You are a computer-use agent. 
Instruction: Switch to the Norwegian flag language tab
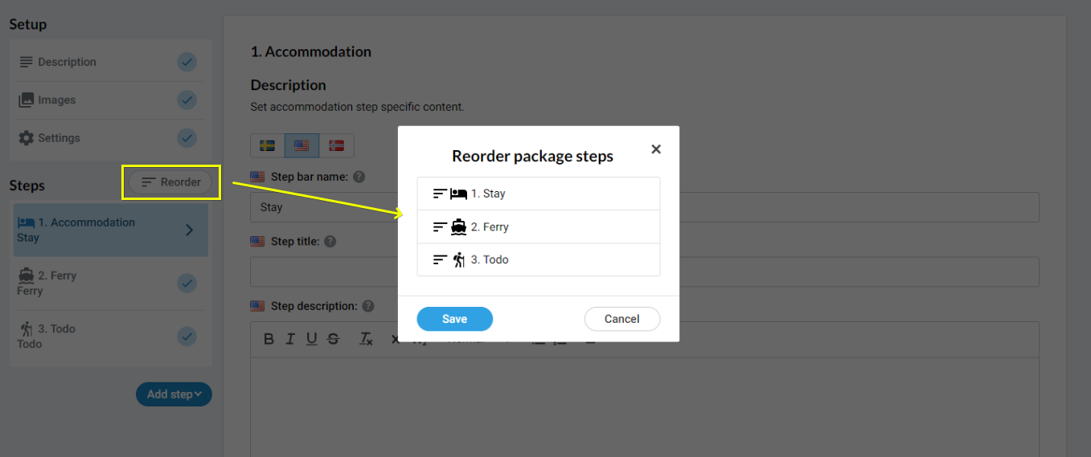point(337,145)
